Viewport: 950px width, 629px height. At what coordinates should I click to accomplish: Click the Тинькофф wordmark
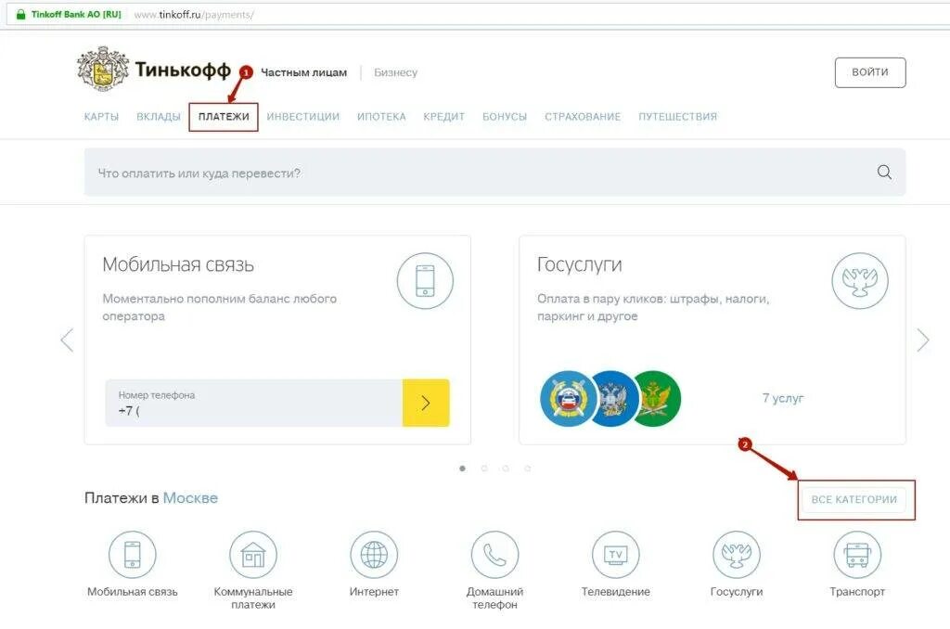[x=183, y=71]
